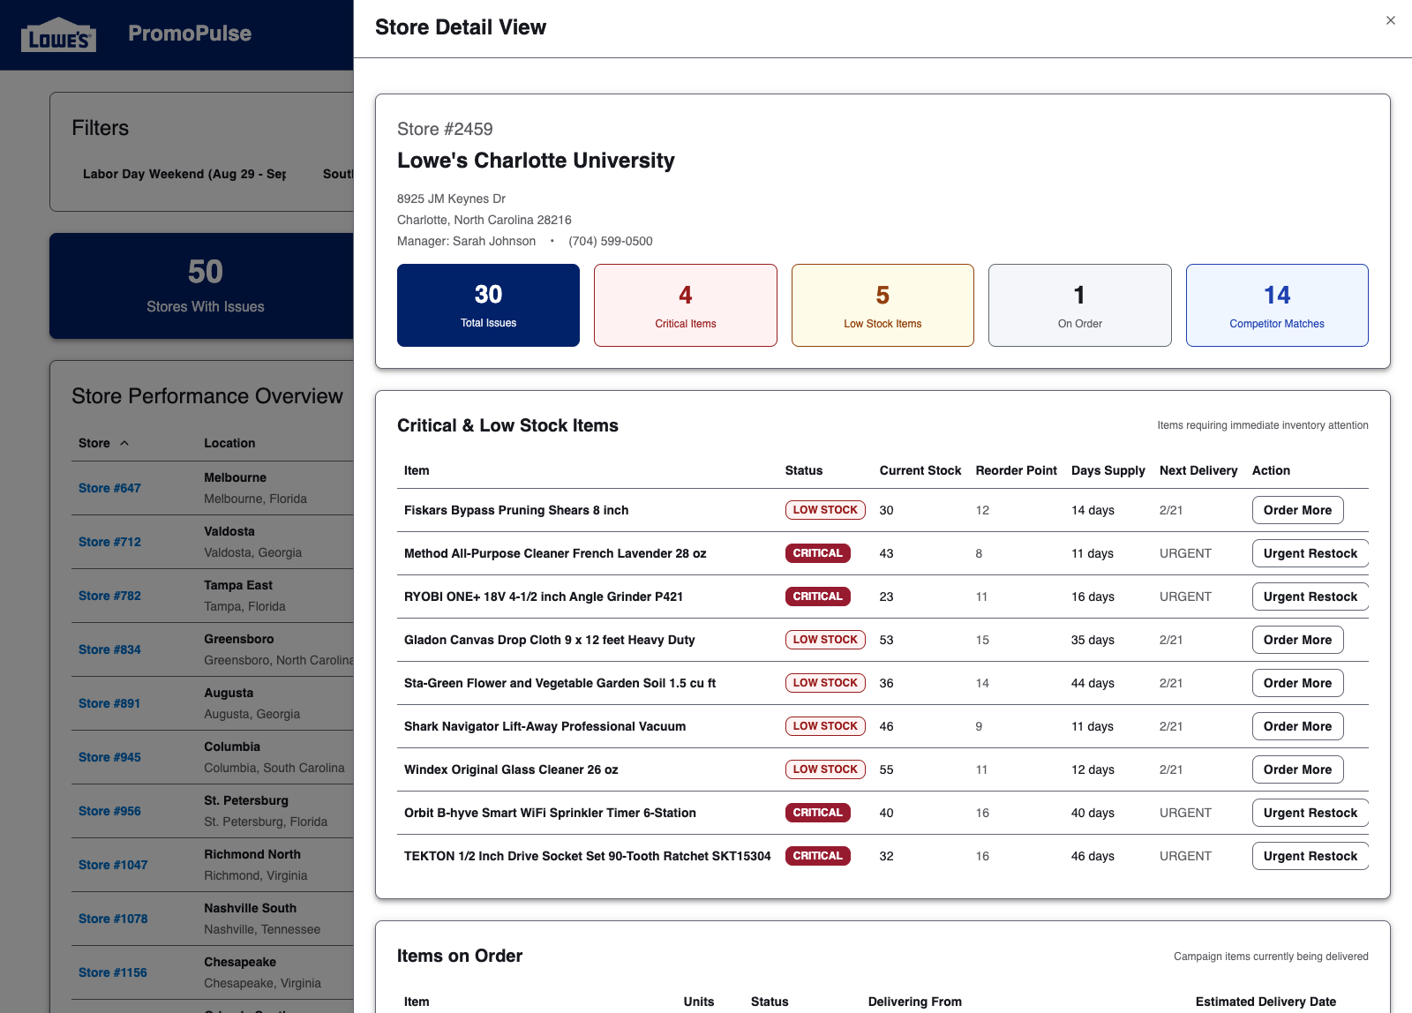Click the CRITICAL badge on Method cleaner
Image resolution: width=1412 pixels, height=1013 pixels.
[x=817, y=553]
